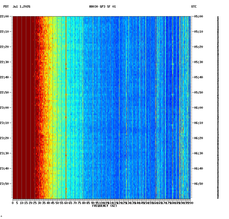The width and height of the screenshot is (229, 219).
Task: Pick the 50 Hz frequency axis label
Action: click(x=57, y=203)
